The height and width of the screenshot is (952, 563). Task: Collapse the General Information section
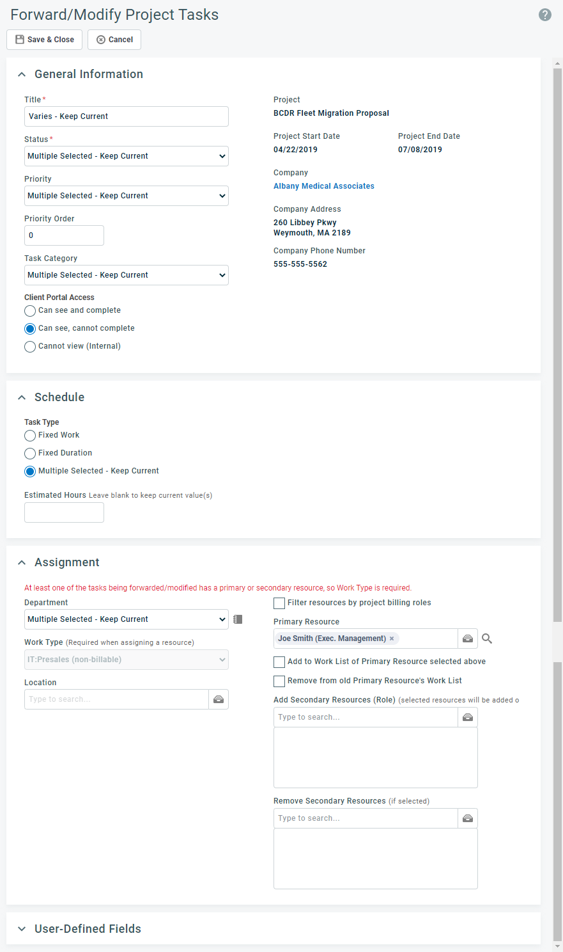tap(22, 74)
